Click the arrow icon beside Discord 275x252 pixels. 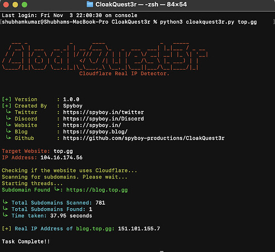pyautogui.click(x=9, y=118)
